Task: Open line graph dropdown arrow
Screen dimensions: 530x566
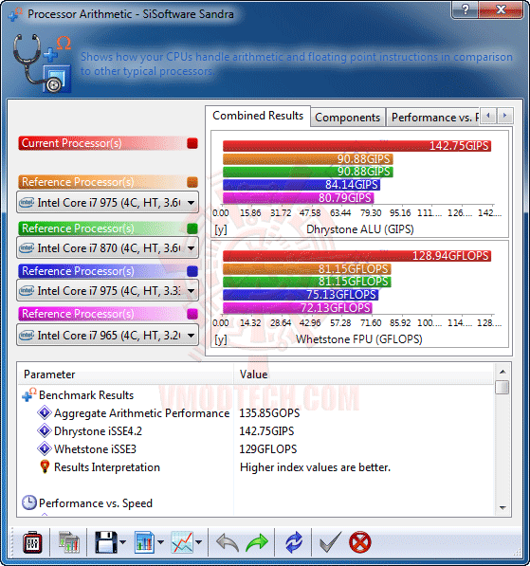Action: [x=198, y=542]
